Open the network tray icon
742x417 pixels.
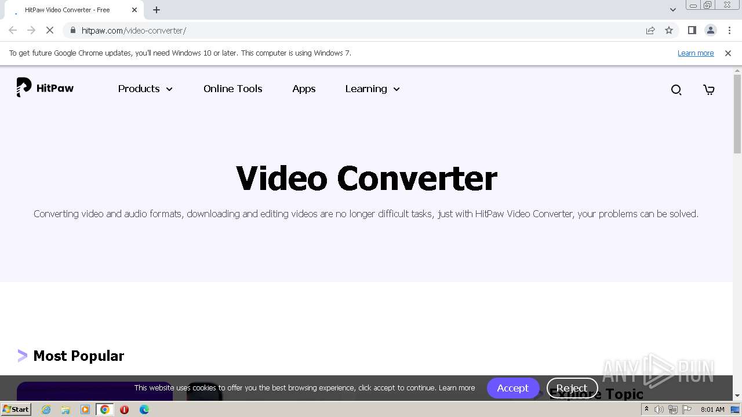click(x=672, y=409)
